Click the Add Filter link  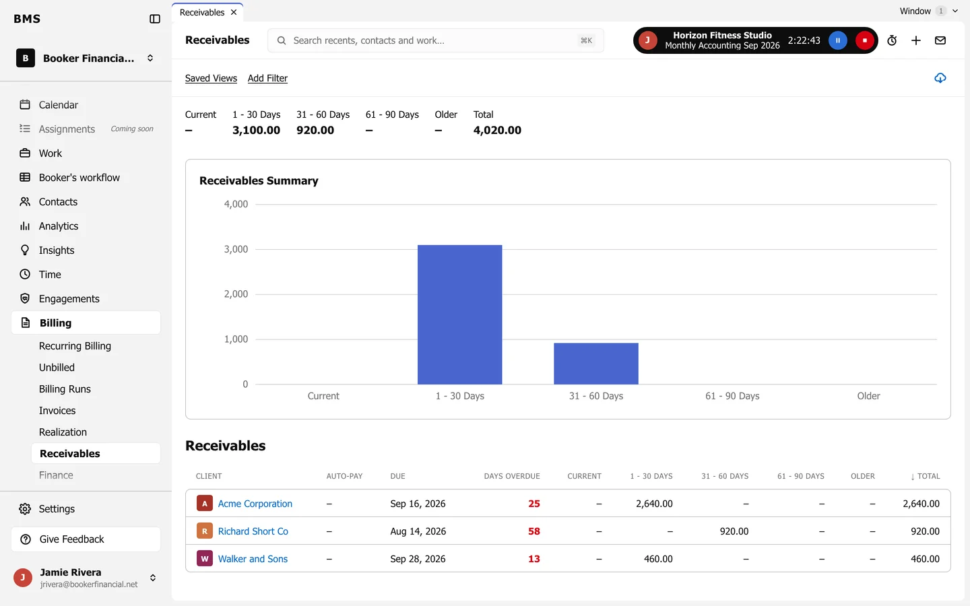[267, 78]
